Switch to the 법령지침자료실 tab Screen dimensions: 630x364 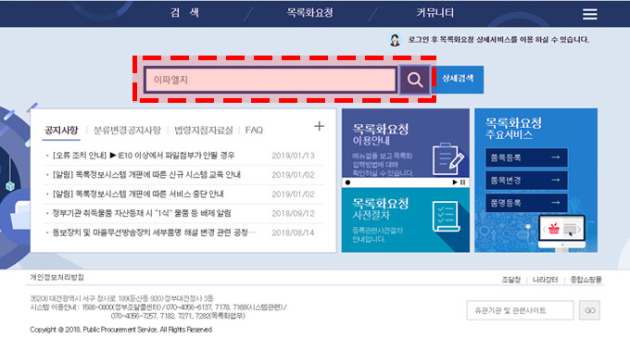[x=203, y=131]
